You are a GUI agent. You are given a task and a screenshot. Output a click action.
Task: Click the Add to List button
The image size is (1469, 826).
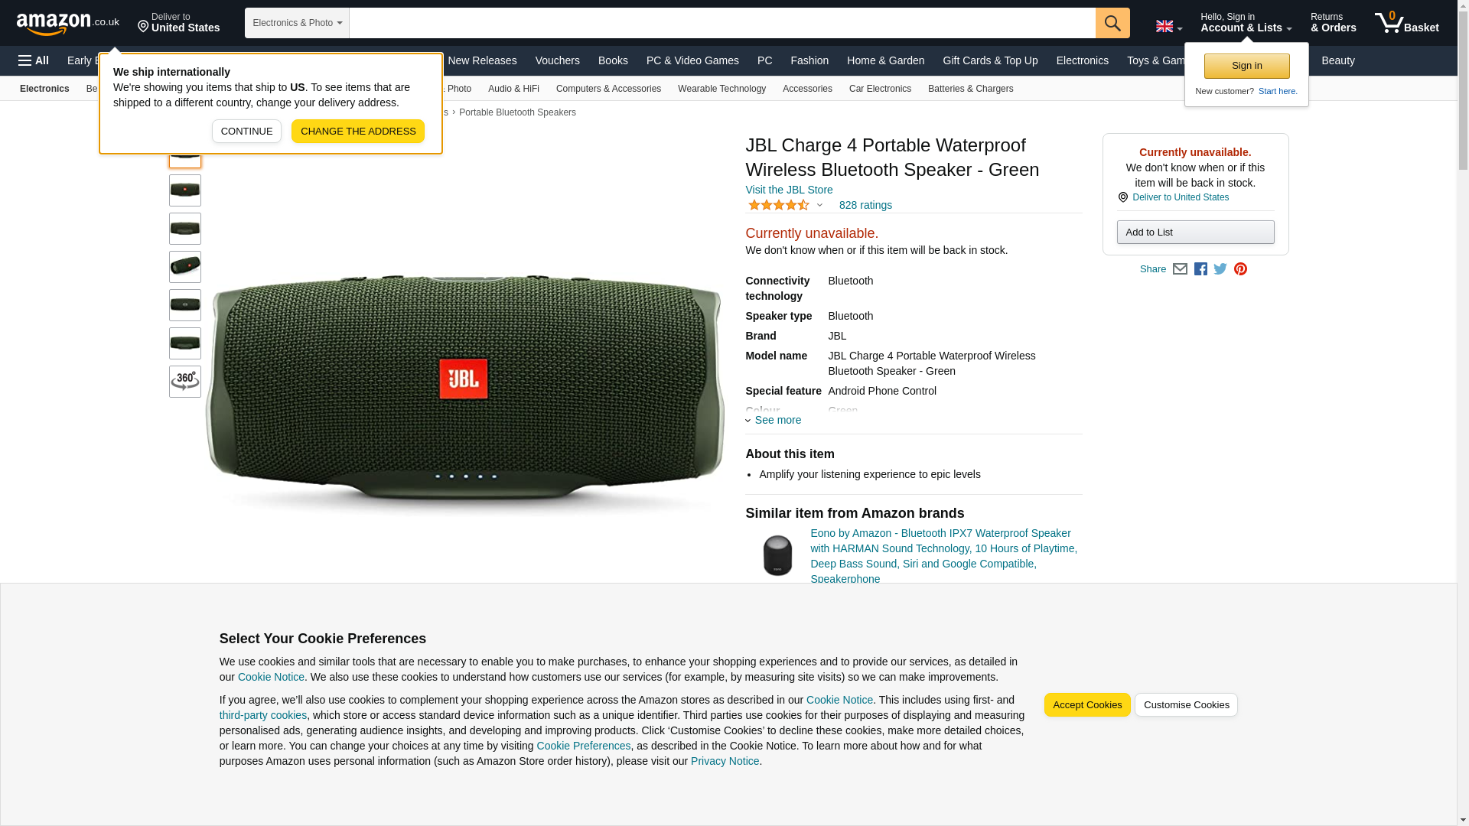pyautogui.click(x=1195, y=233)
